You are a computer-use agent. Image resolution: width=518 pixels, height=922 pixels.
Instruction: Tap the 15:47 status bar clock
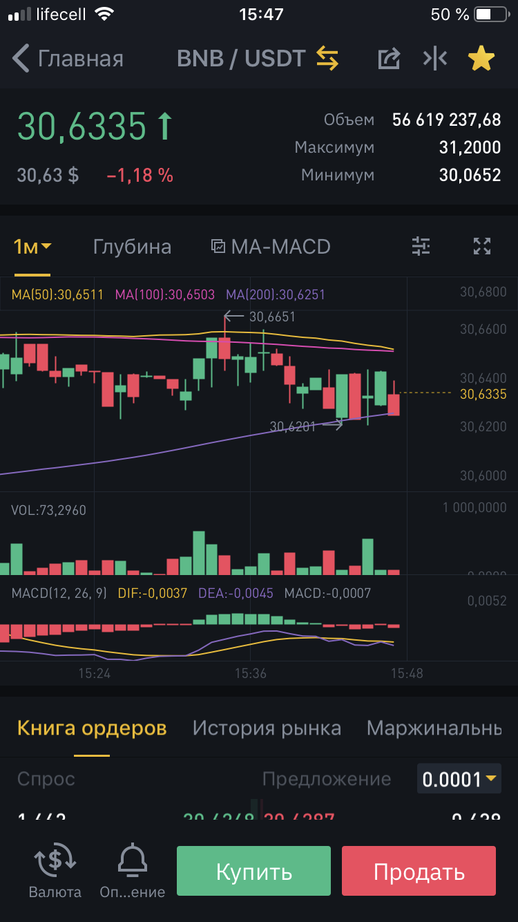(x=261, y=14)
